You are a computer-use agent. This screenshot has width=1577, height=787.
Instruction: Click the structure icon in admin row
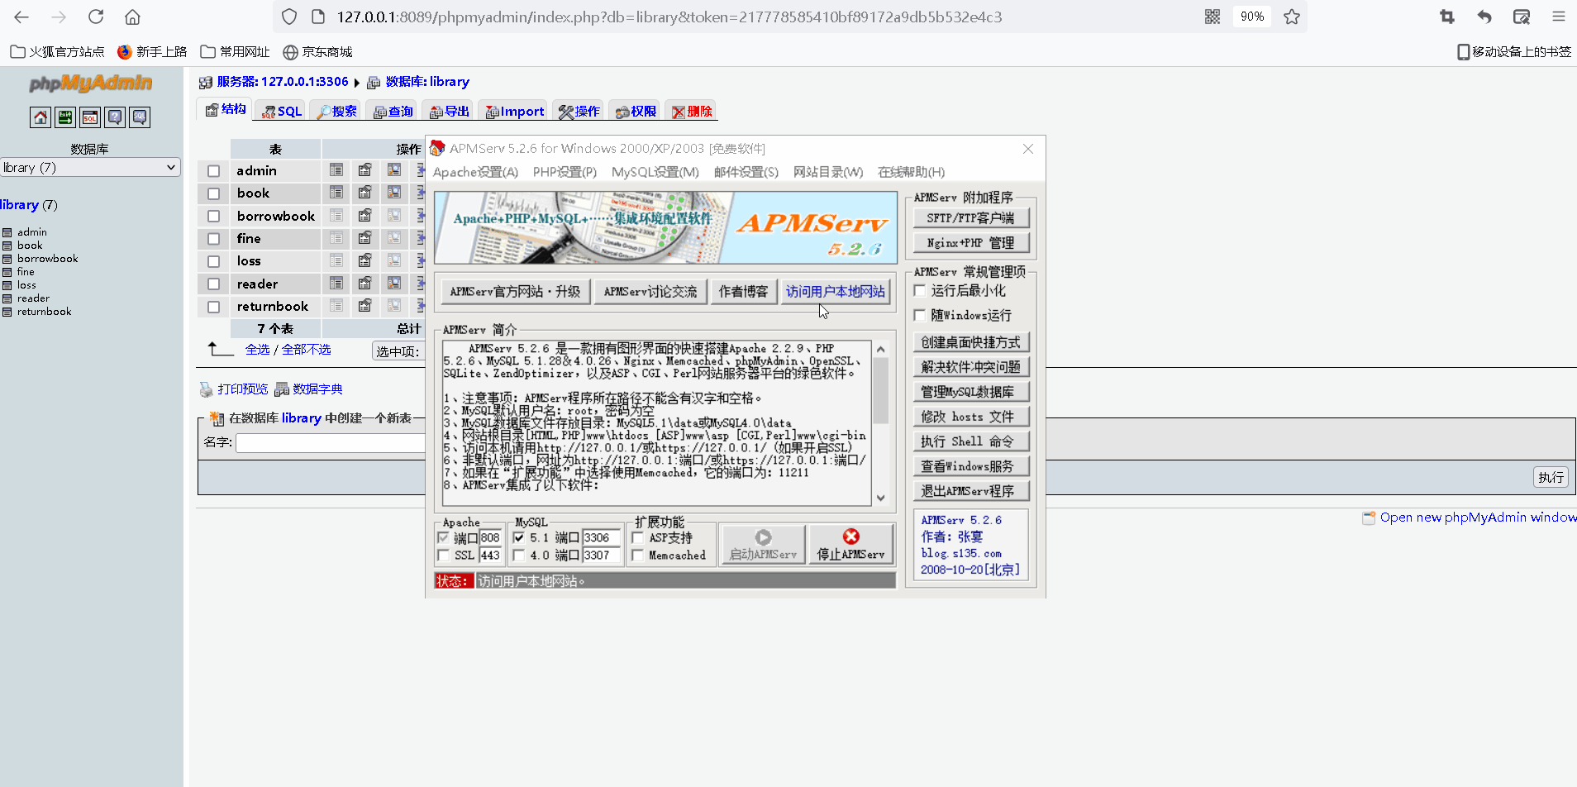tap(364, 170)
